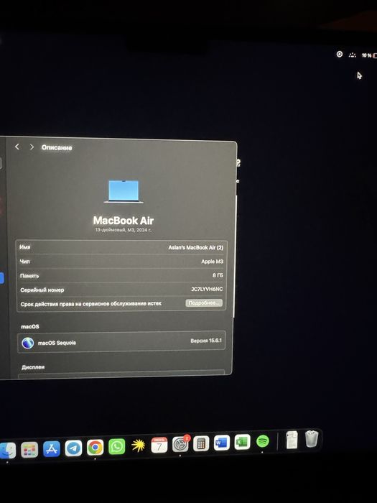Click the Версия 15.6.1 value
The image size is (377, 503).
click(206, 341)
